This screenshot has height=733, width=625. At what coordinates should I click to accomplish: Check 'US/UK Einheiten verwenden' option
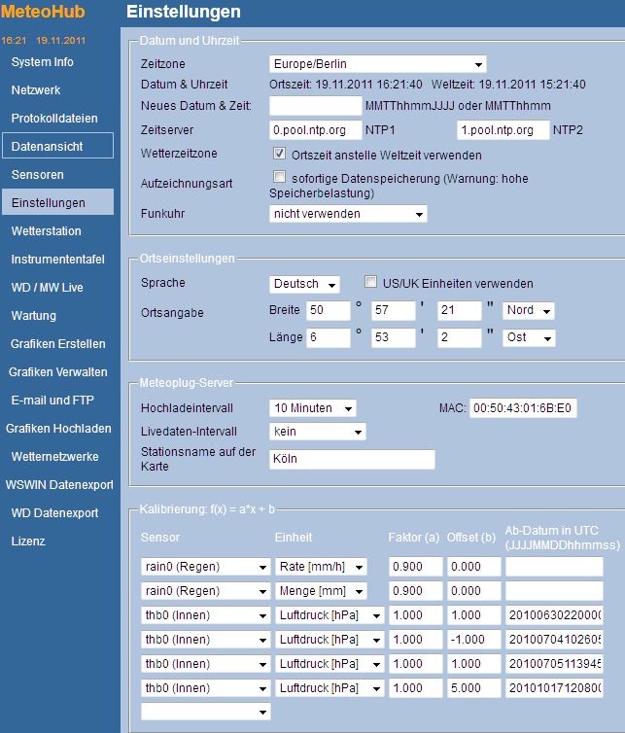[x=370, y=283]
